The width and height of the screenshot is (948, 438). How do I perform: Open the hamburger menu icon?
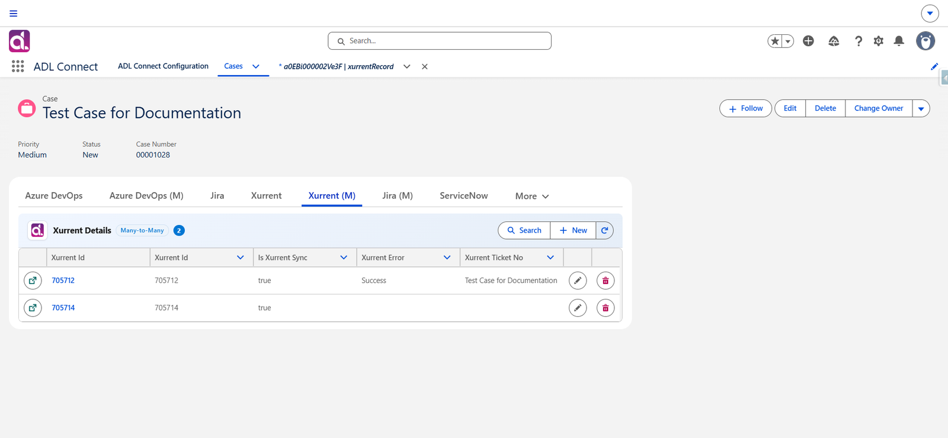click(14, 13)
